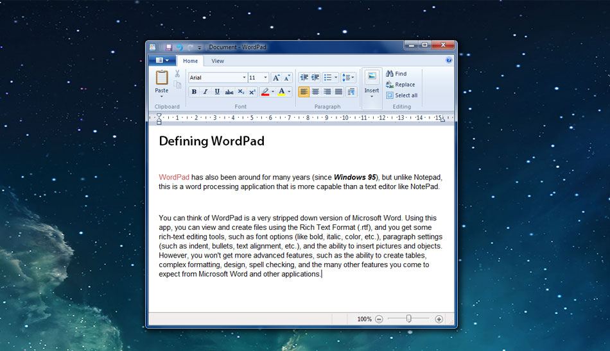Image resolution: width=610 pixels, height=351 pixels.
Task: Click the Defining WordPad heading
Action: [212, 141]
